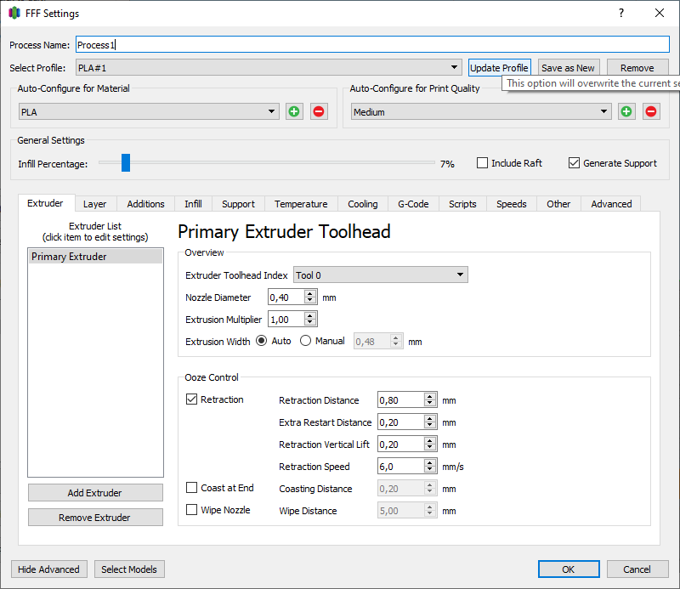Add a new print quality entry
Viewport: 680px width, 589px height.
click(x=626, y=111)
